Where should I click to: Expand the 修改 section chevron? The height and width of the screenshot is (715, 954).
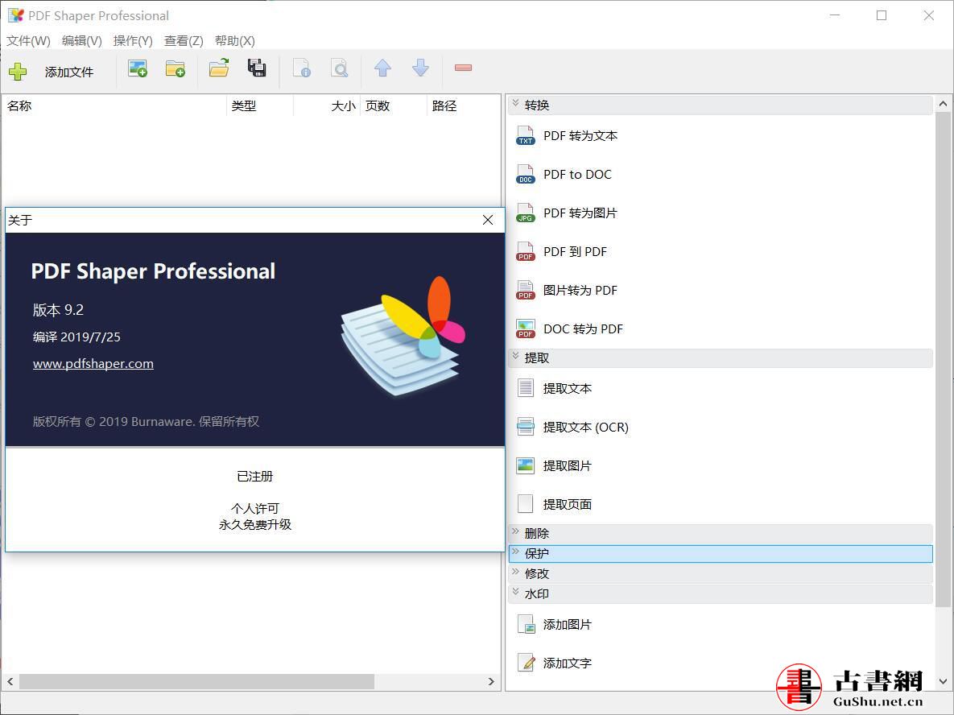[515, 572]
